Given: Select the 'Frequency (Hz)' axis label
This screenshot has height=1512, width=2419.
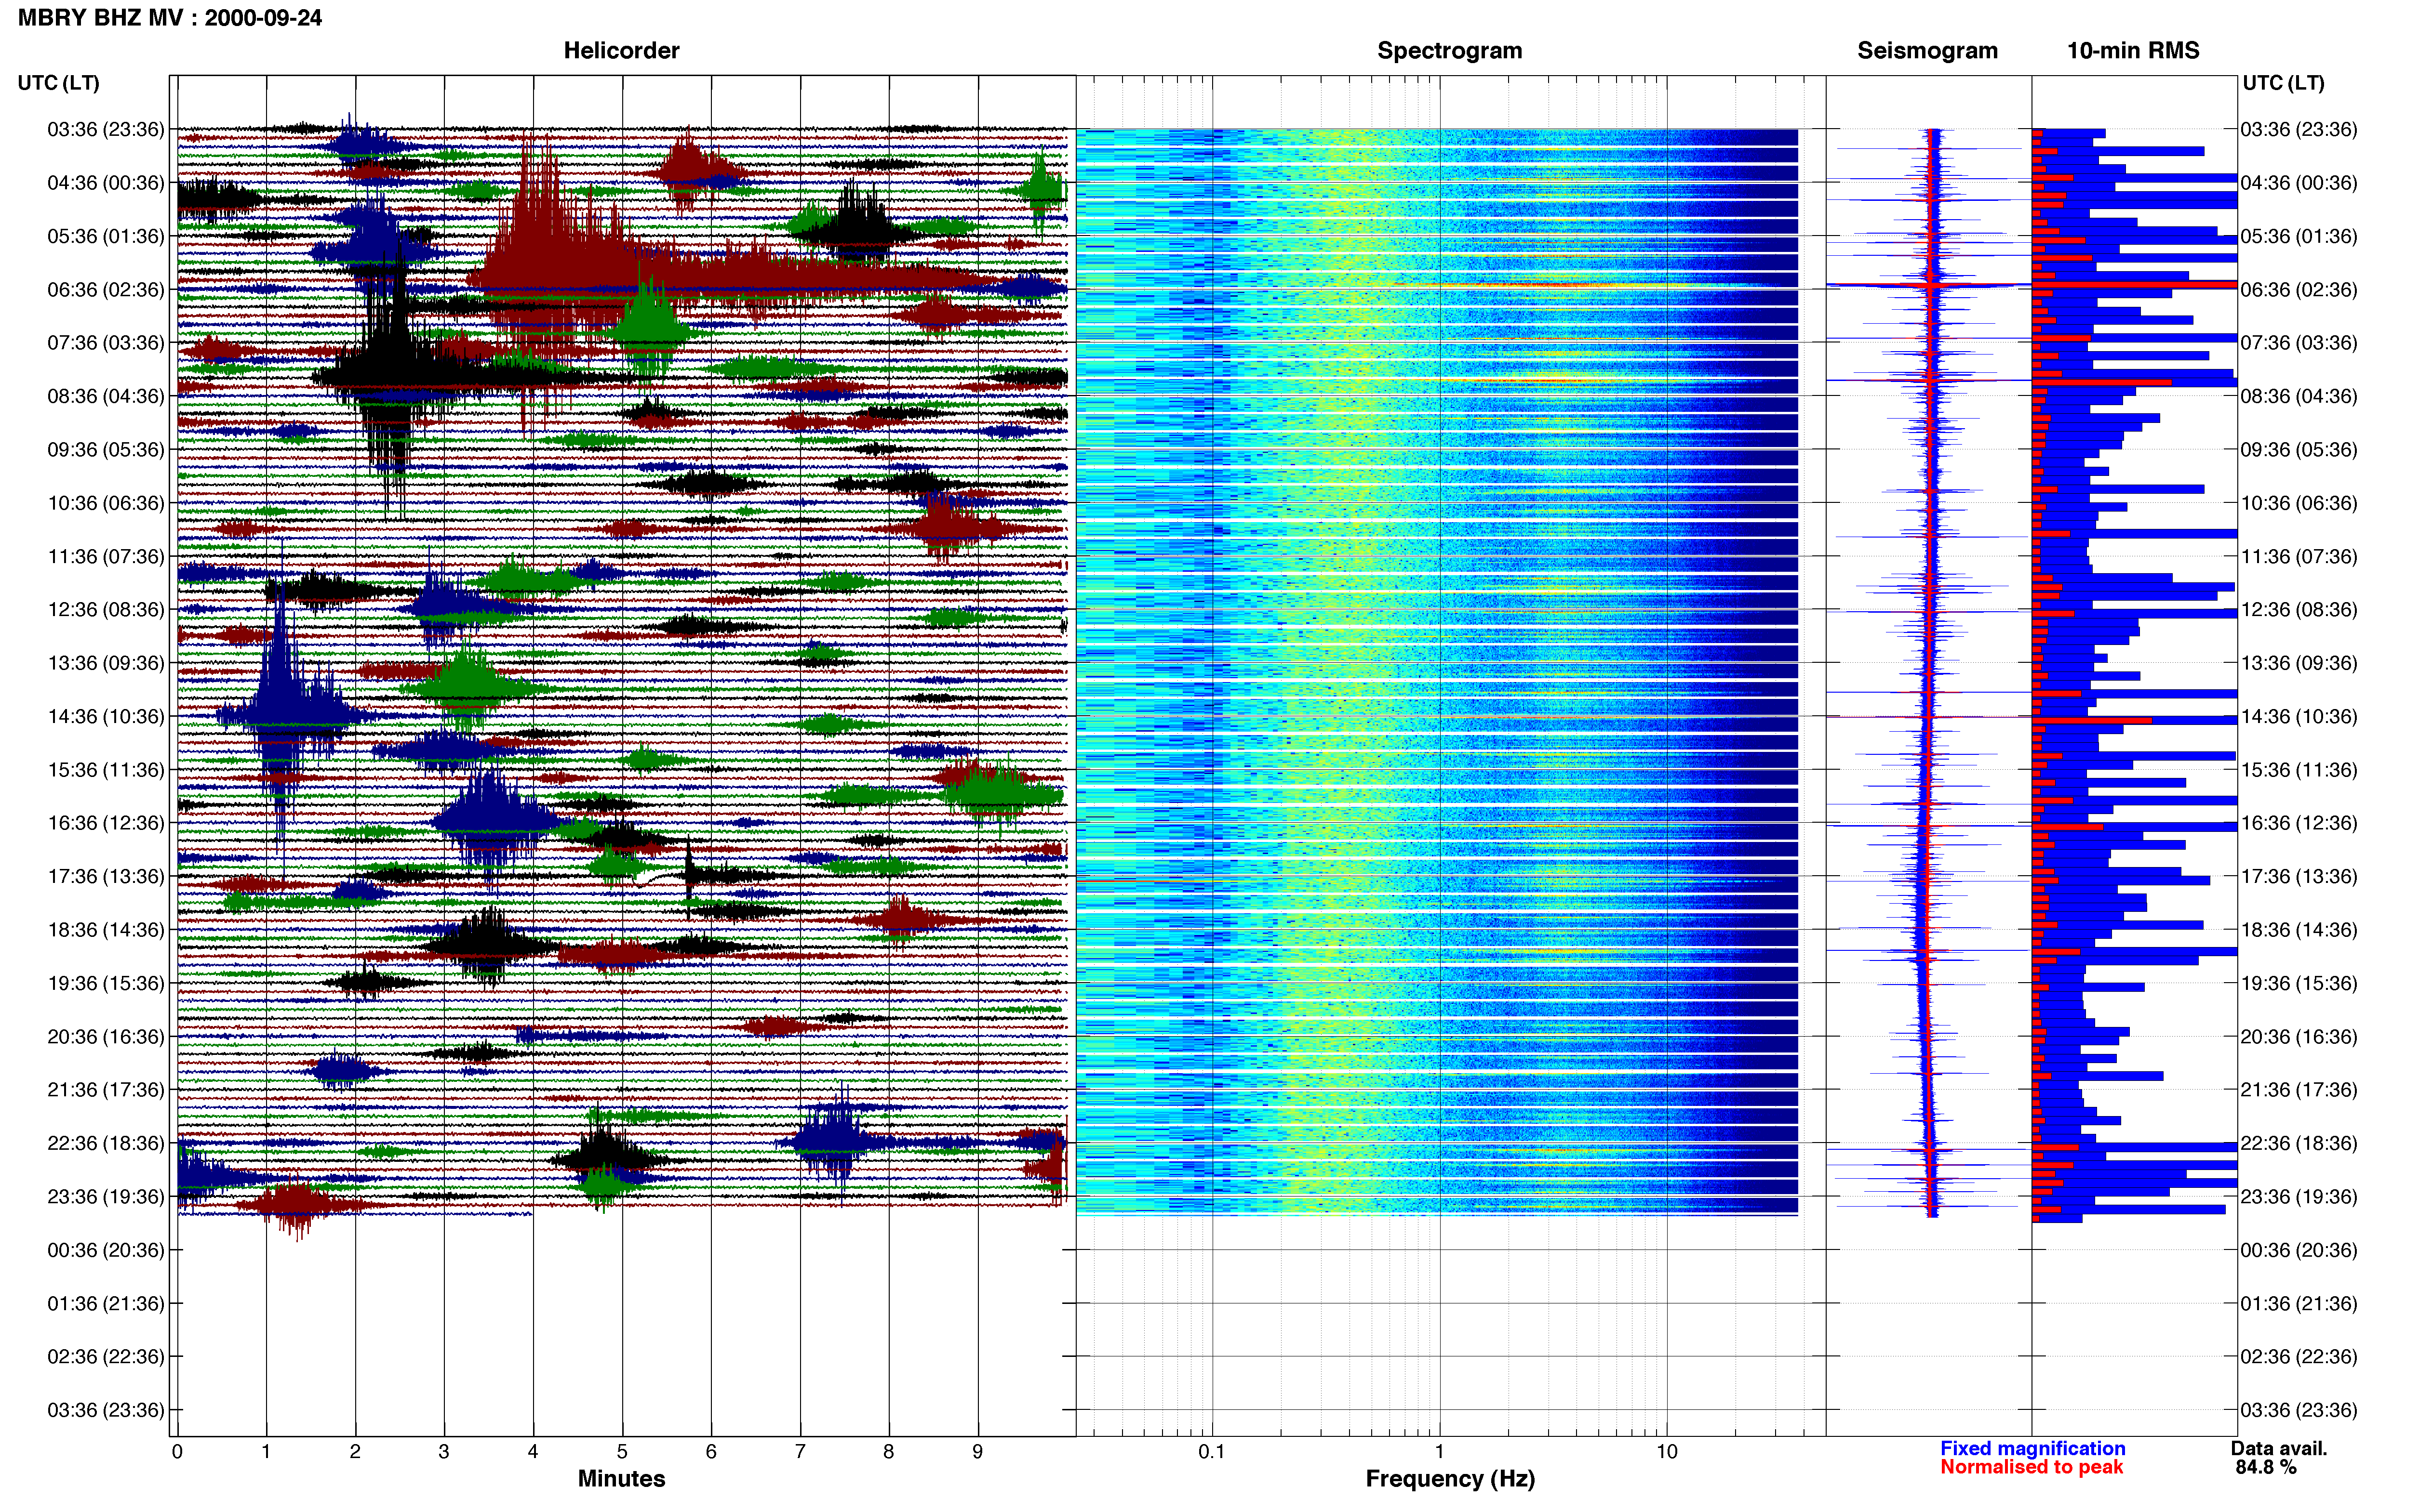Looking at the screenshot, I should click(1450, 1479).
